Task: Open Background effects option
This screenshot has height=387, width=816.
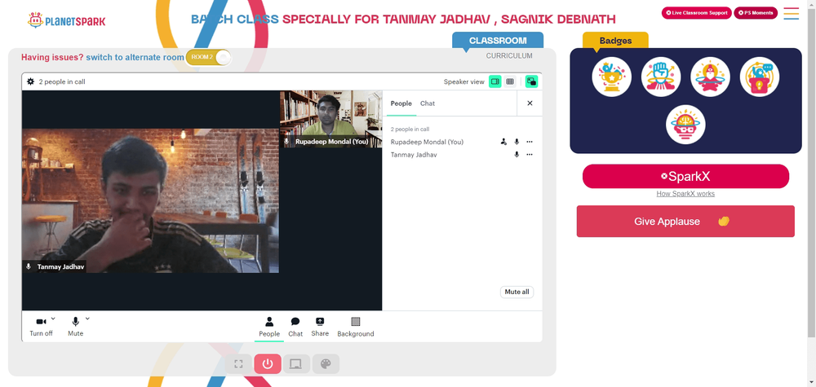Action: pyautogui.click(x=356, y=328)
